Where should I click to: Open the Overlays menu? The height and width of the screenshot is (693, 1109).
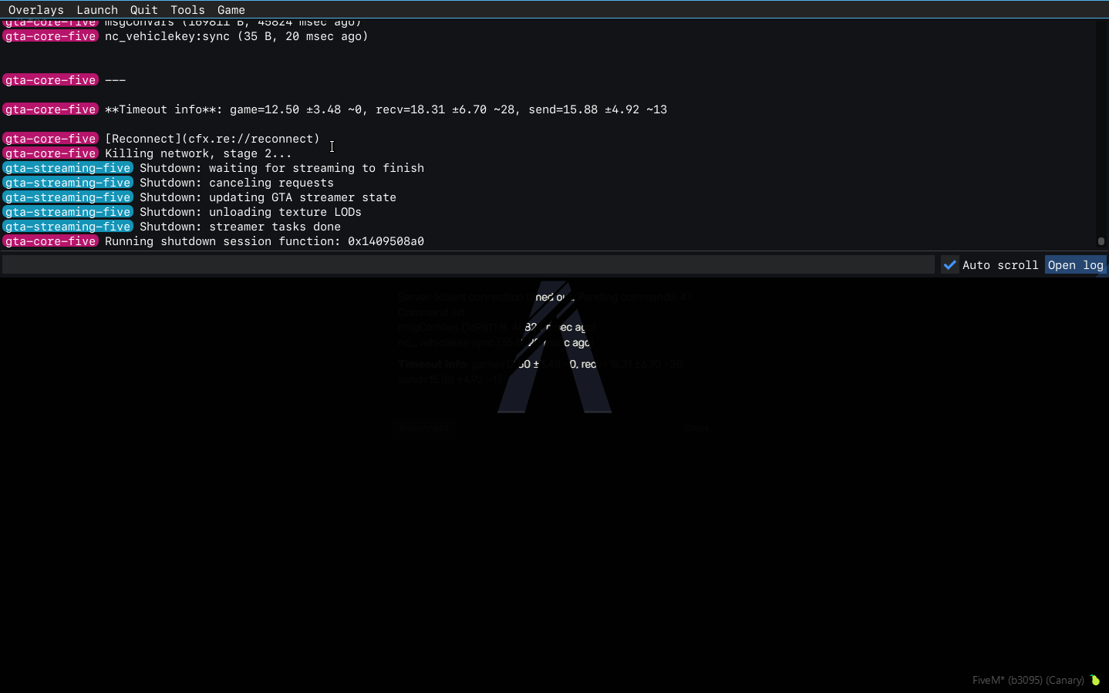[35, 9]
